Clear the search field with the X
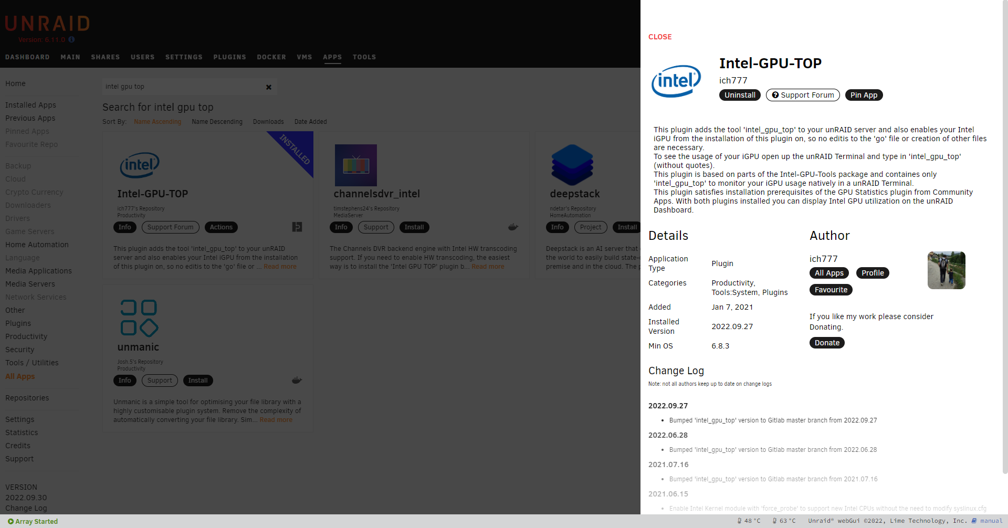 (269, 87)
